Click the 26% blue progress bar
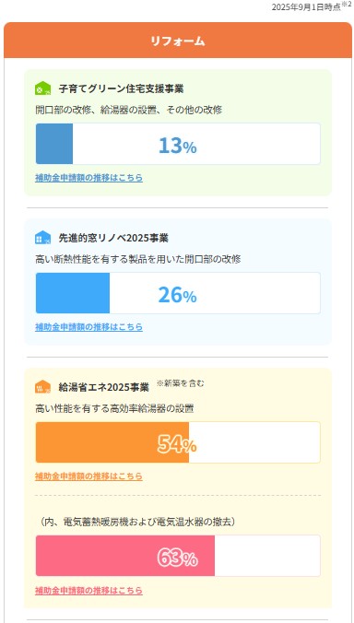Screen dimensions: 354x623 (x=178, y=293)
